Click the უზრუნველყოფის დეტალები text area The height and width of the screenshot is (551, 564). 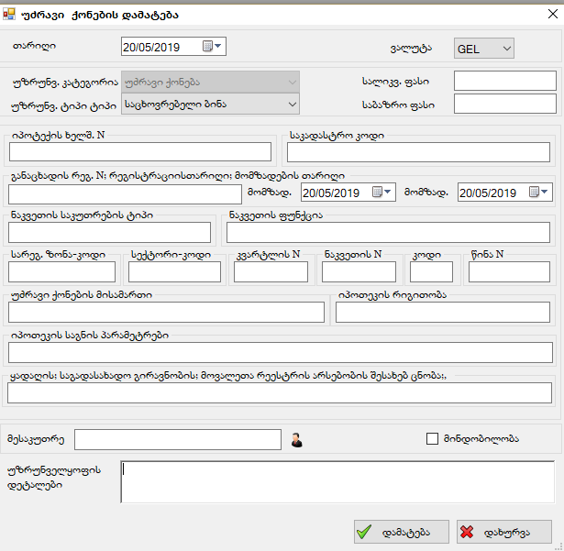337,481
